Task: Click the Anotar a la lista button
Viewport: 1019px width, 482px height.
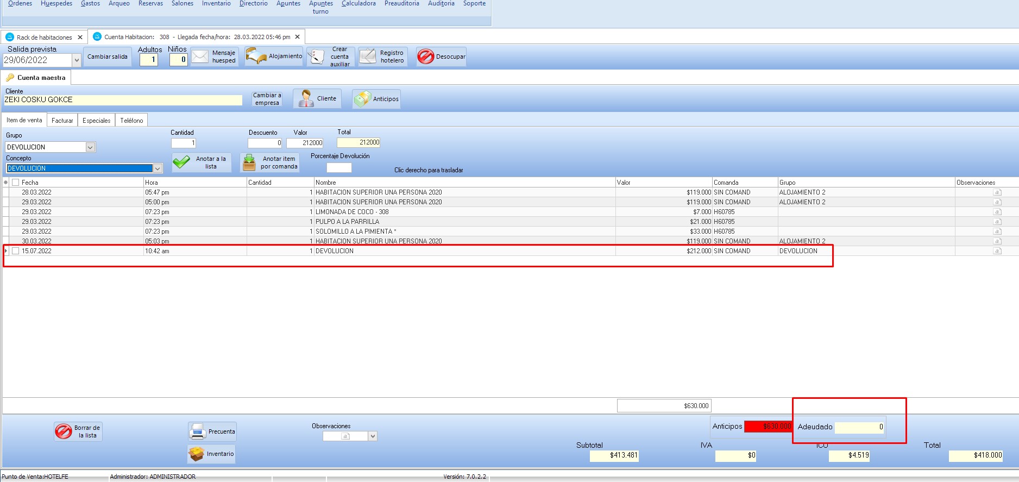Action: pos(202,162)
